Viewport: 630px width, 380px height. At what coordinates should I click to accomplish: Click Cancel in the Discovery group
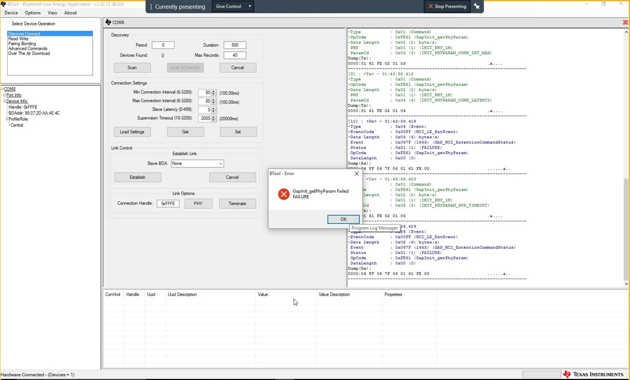click(x=238, y=68)
